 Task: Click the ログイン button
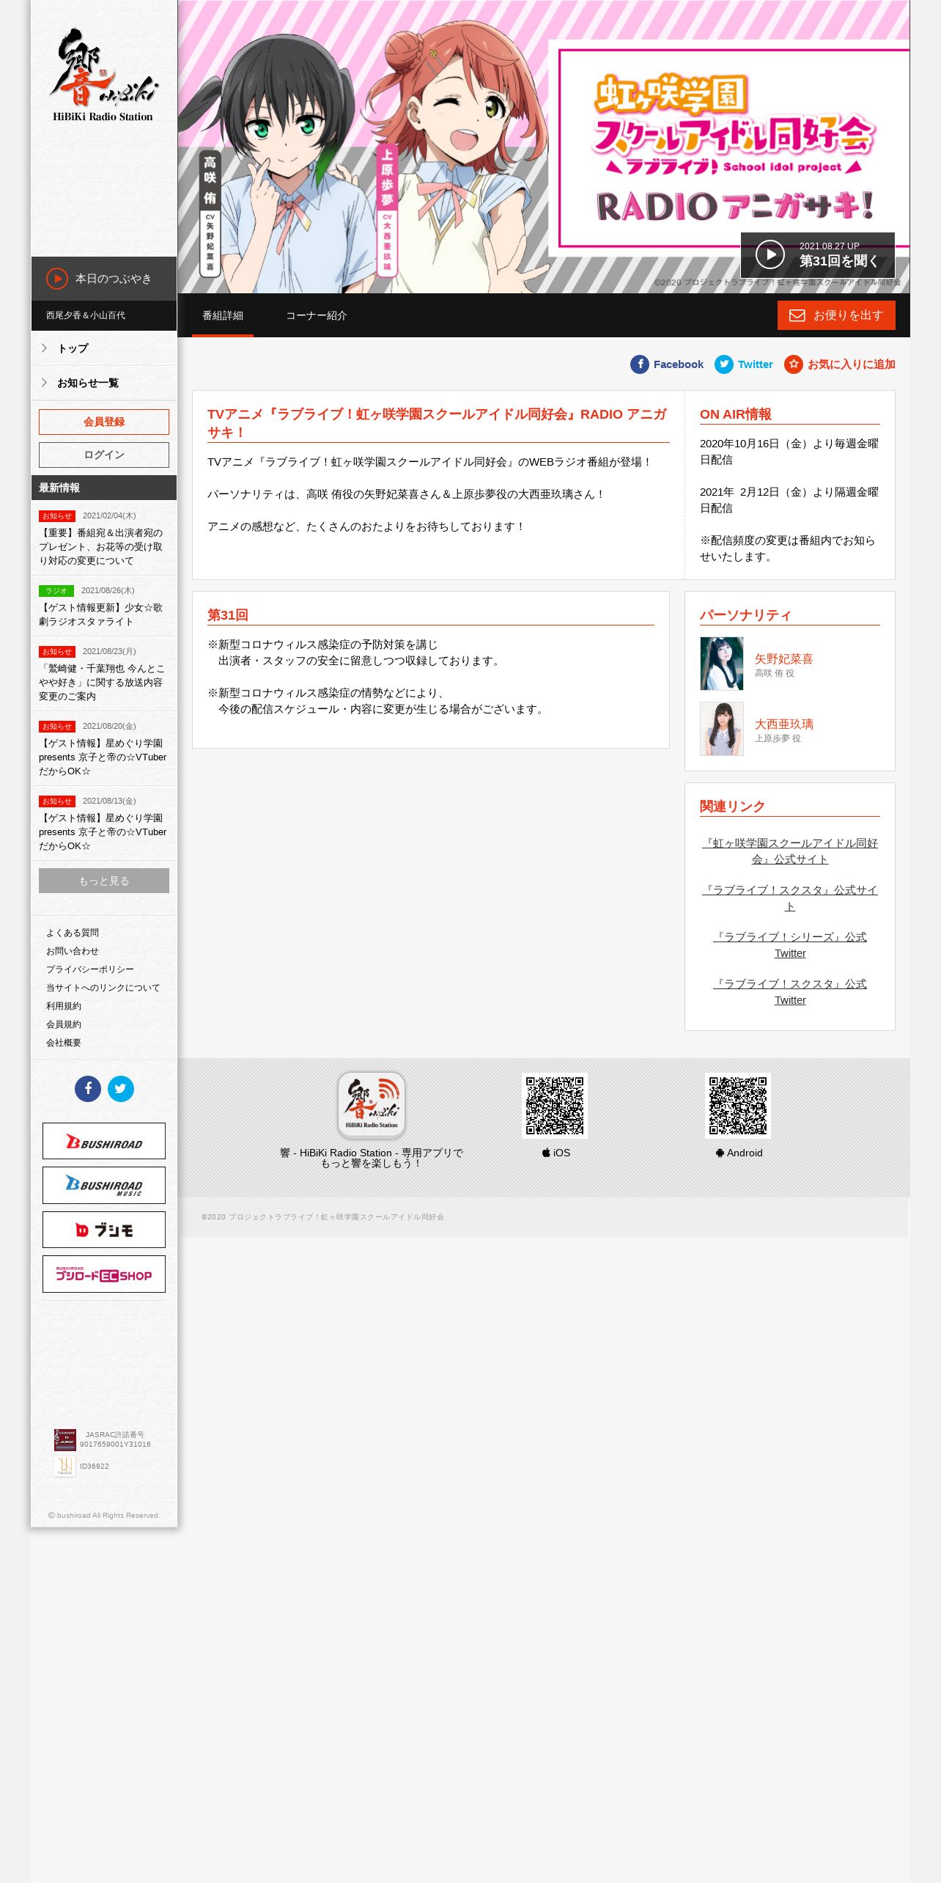[104, 455]
